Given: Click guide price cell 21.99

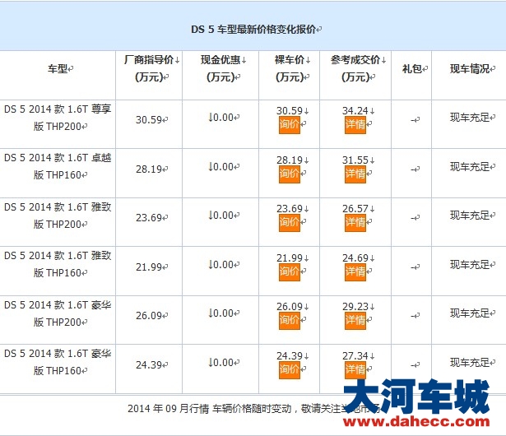Looking at the screenshot, I should click(x=149, y=267).
